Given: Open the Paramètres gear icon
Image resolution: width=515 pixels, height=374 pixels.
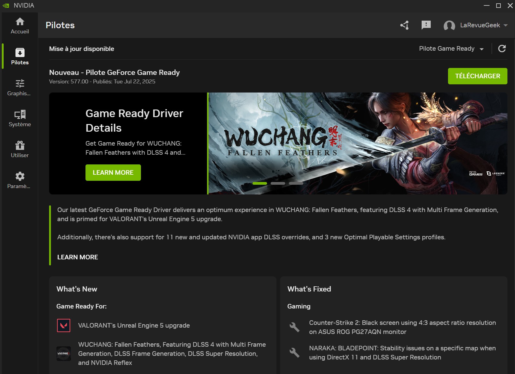Looking at the screenshot, I should pos(20,180).
